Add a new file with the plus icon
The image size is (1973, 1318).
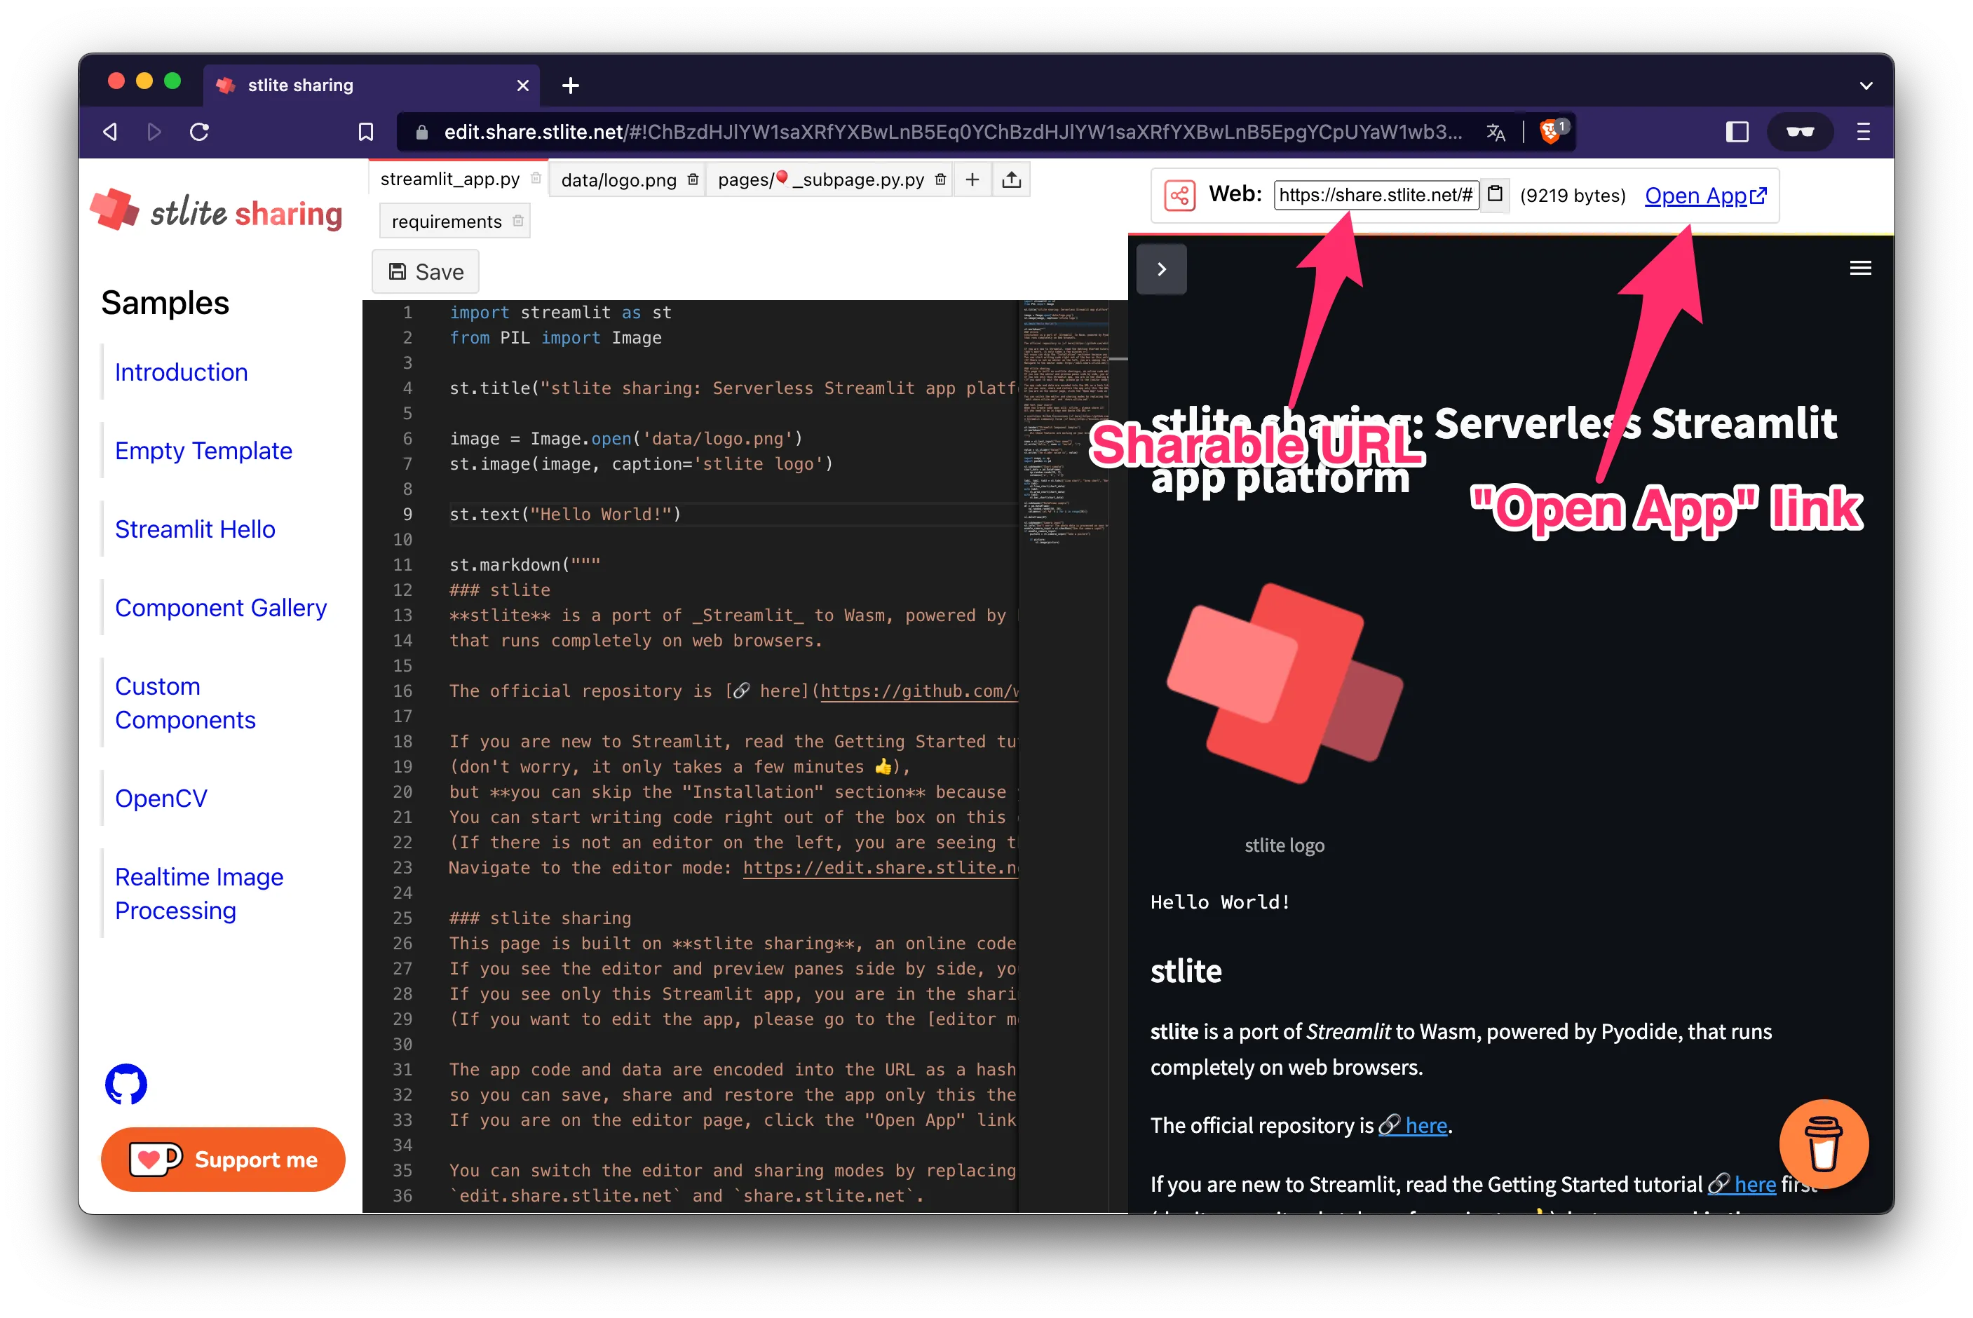pos(972,179)
